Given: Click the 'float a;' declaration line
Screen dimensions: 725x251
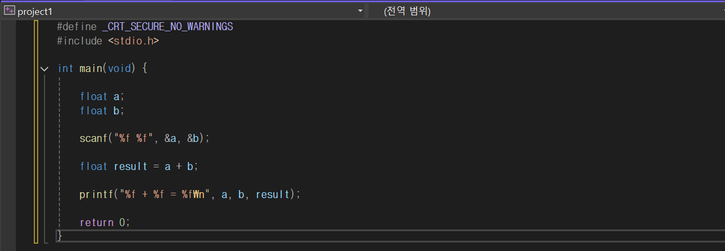Looking at the screenshot, I should 102,96.
